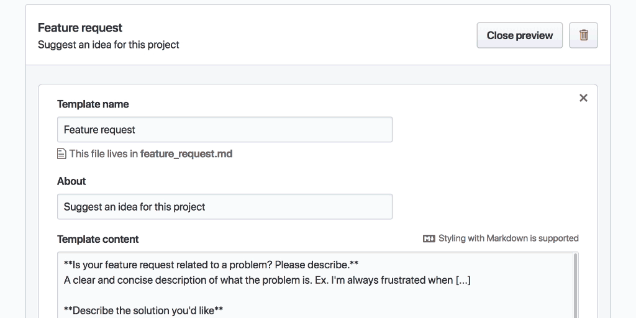Click the Markdown logo icon
This screenshot has height=318, width=636.
coord(429,238)
